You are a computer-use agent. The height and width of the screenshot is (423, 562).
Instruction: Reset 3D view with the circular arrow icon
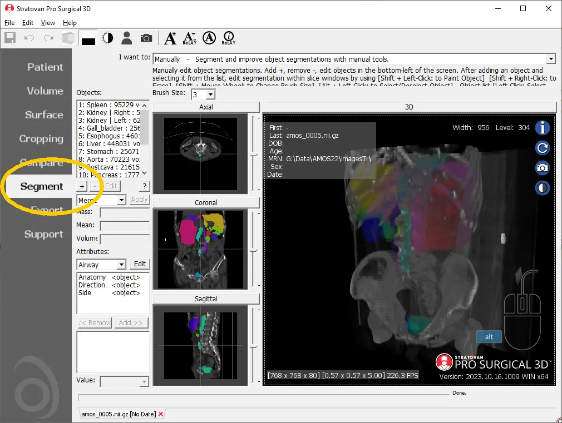(542, 148)
